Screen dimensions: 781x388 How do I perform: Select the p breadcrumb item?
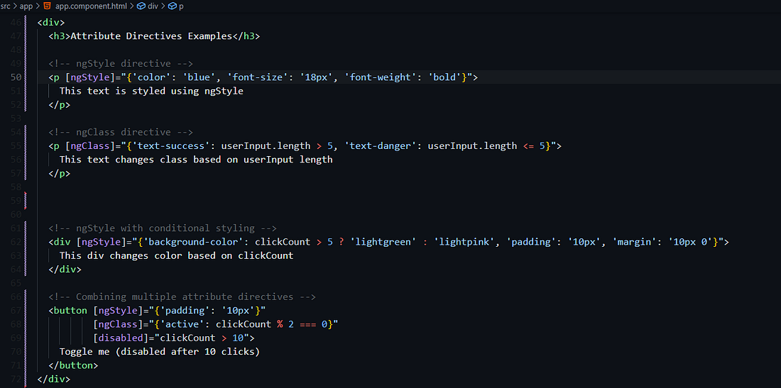181,6
